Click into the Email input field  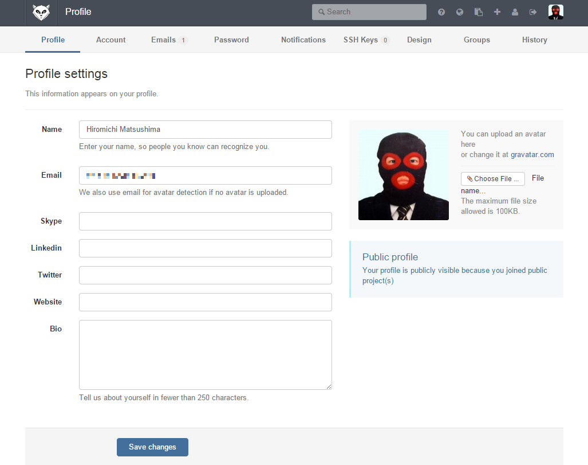(x=206, y=175)
